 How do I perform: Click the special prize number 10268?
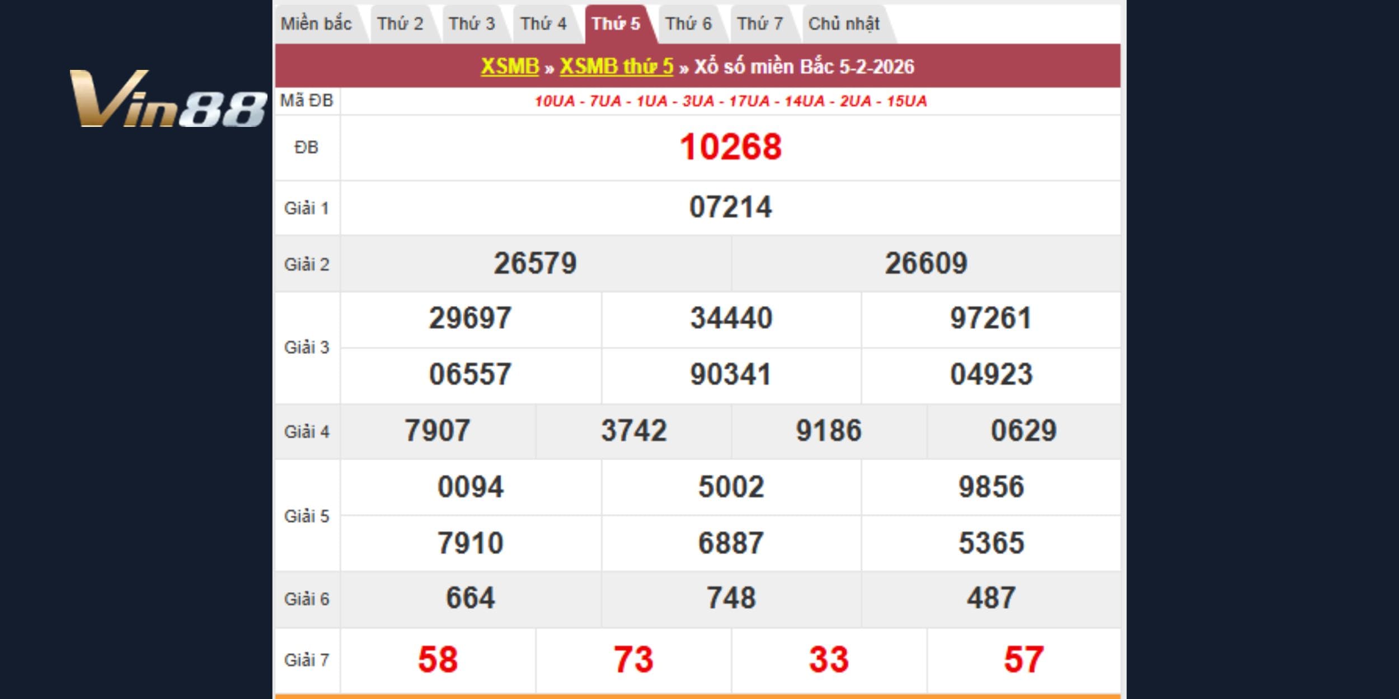pos(730,148)
